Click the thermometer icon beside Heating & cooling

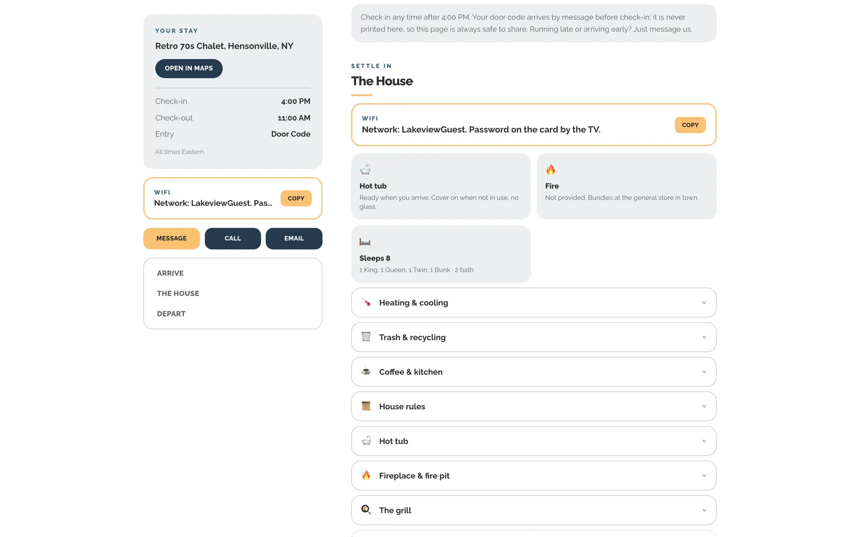(366, 302)
